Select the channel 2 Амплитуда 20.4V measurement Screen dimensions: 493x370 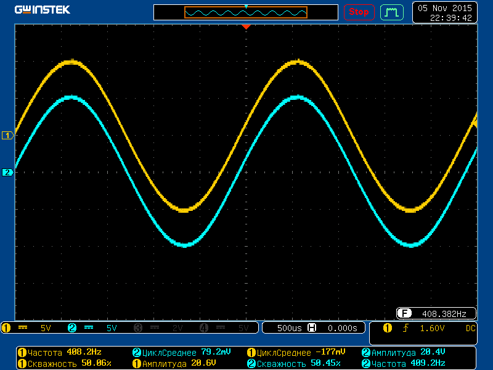403,352
